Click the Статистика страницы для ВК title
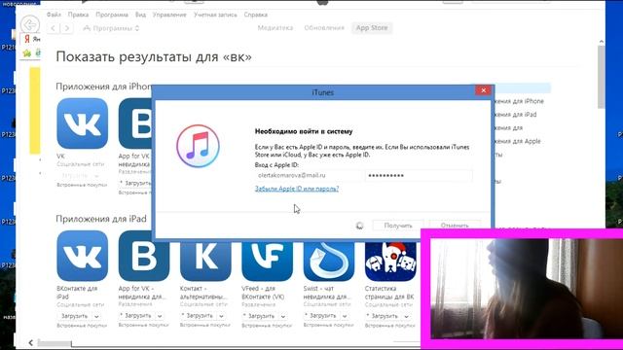Image resolution: width=623 pixels, height=350 pixels. (389, 293)
